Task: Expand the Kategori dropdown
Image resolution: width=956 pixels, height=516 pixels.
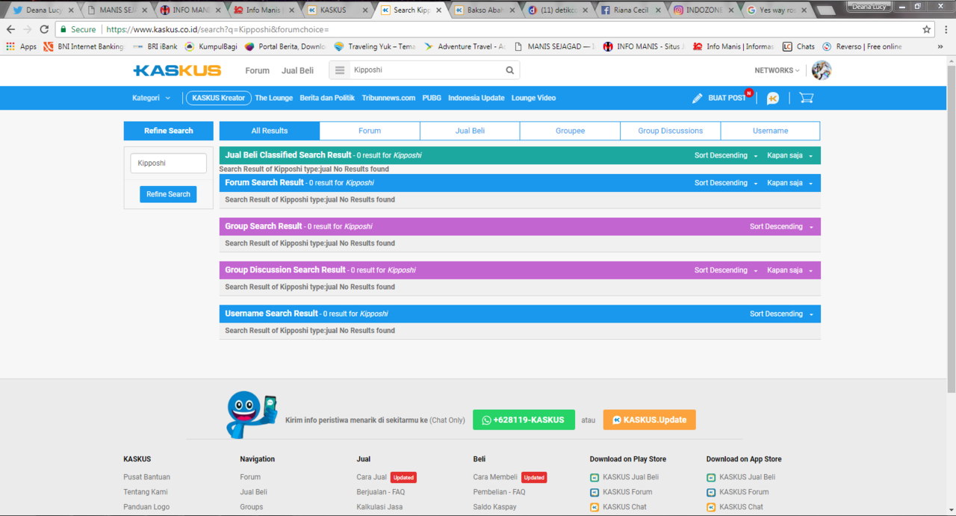Action: click(152, 98)
